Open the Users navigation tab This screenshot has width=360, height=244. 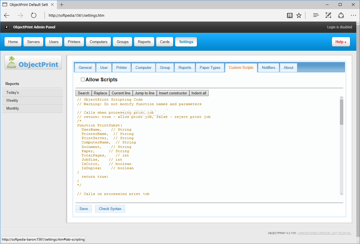point(54,42)
